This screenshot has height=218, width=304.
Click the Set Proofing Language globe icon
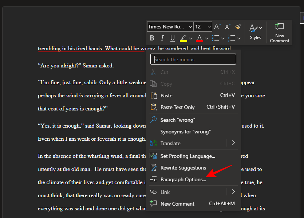pyautogui.click(x=153, y=156)
